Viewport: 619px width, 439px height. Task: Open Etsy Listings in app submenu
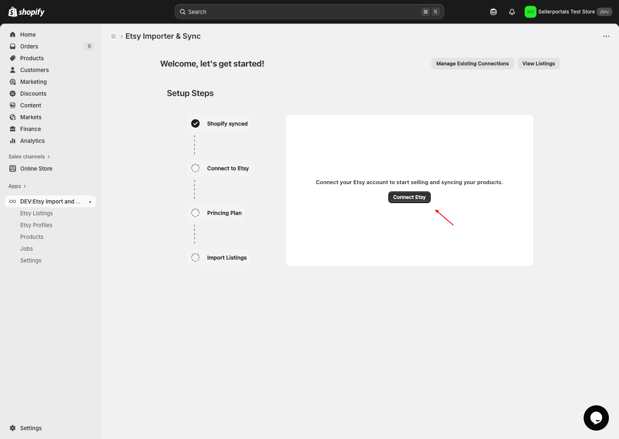(37, 213)
